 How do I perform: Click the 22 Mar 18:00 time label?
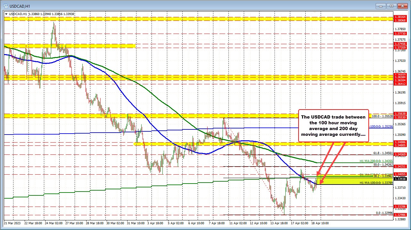pos(33,223)
